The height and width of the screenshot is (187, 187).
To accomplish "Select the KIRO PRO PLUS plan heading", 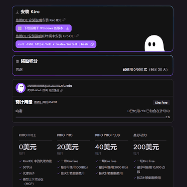I will [107, 135].
